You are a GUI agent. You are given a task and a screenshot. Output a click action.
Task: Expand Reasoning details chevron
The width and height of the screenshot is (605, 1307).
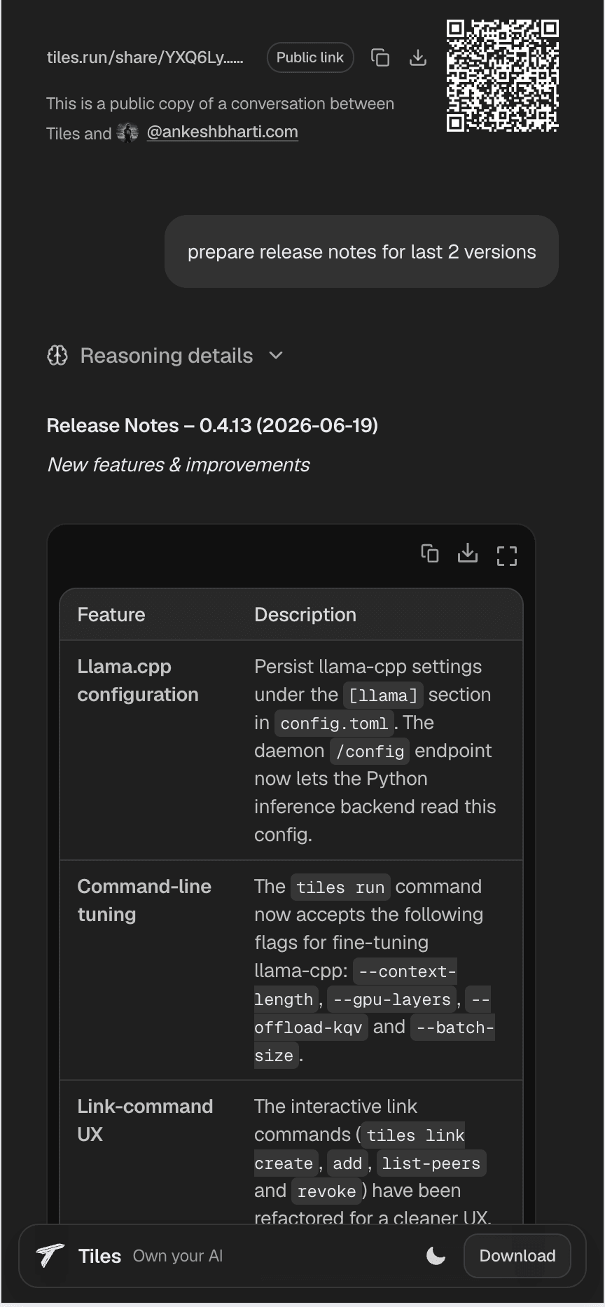(x=276, y=356)
